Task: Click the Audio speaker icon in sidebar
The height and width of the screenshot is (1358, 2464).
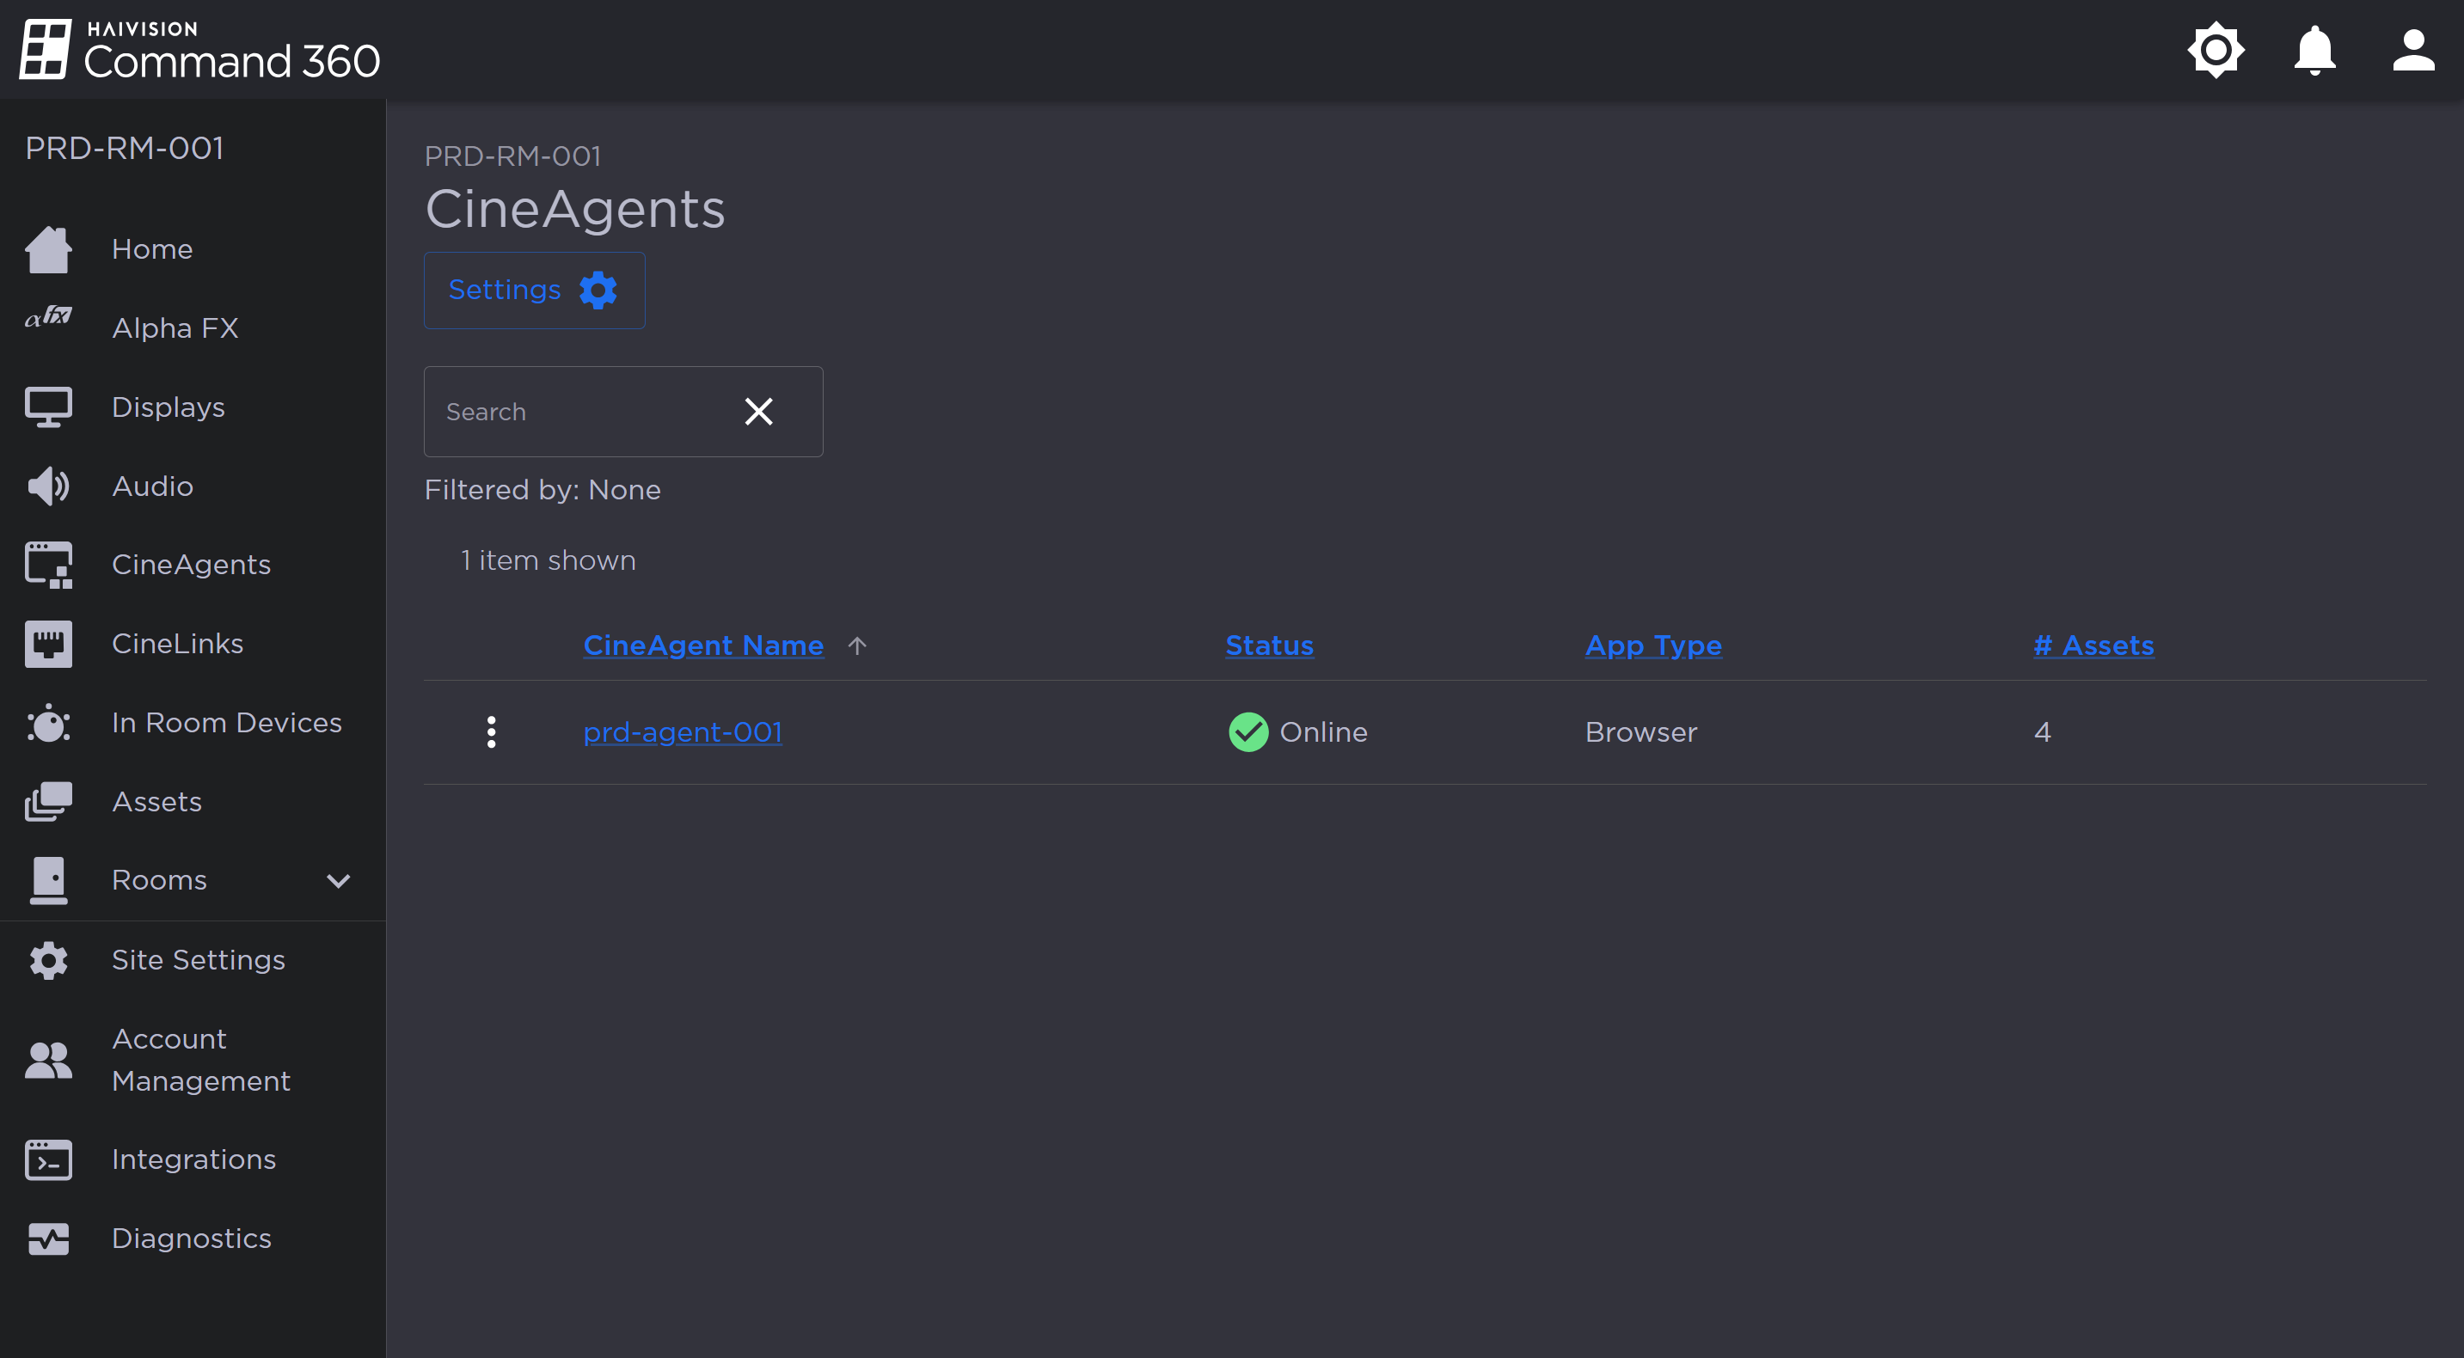Action: coord(47,485)
